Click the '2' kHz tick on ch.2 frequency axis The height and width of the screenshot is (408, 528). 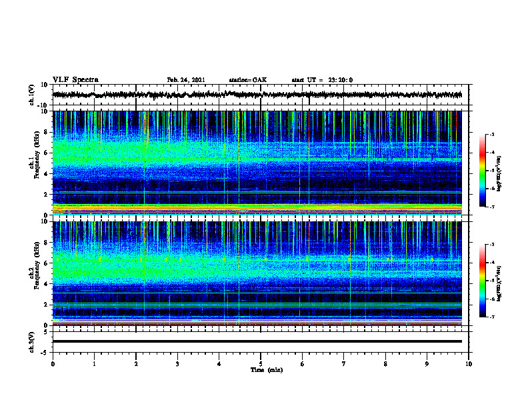[46, 305]
